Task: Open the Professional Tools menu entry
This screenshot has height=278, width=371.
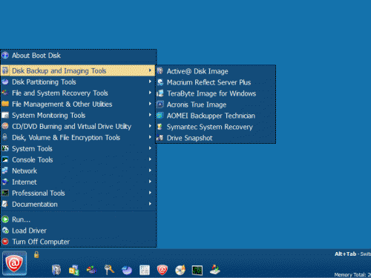Action: tap(78, 193)
